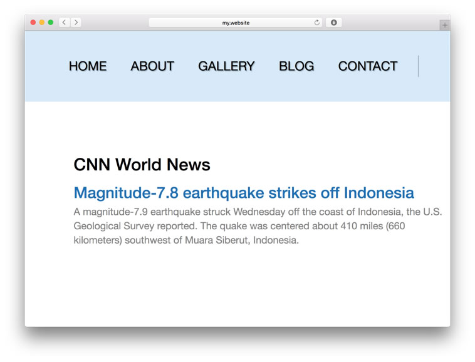
Task: Reload the my.website page
Action: [x=316, y=23]
